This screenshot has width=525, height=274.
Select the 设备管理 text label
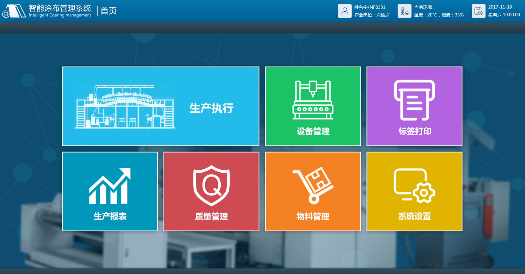(313, 131)
